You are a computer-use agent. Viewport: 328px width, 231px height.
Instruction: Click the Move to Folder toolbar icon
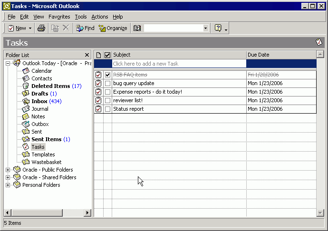tap(55, 28)
